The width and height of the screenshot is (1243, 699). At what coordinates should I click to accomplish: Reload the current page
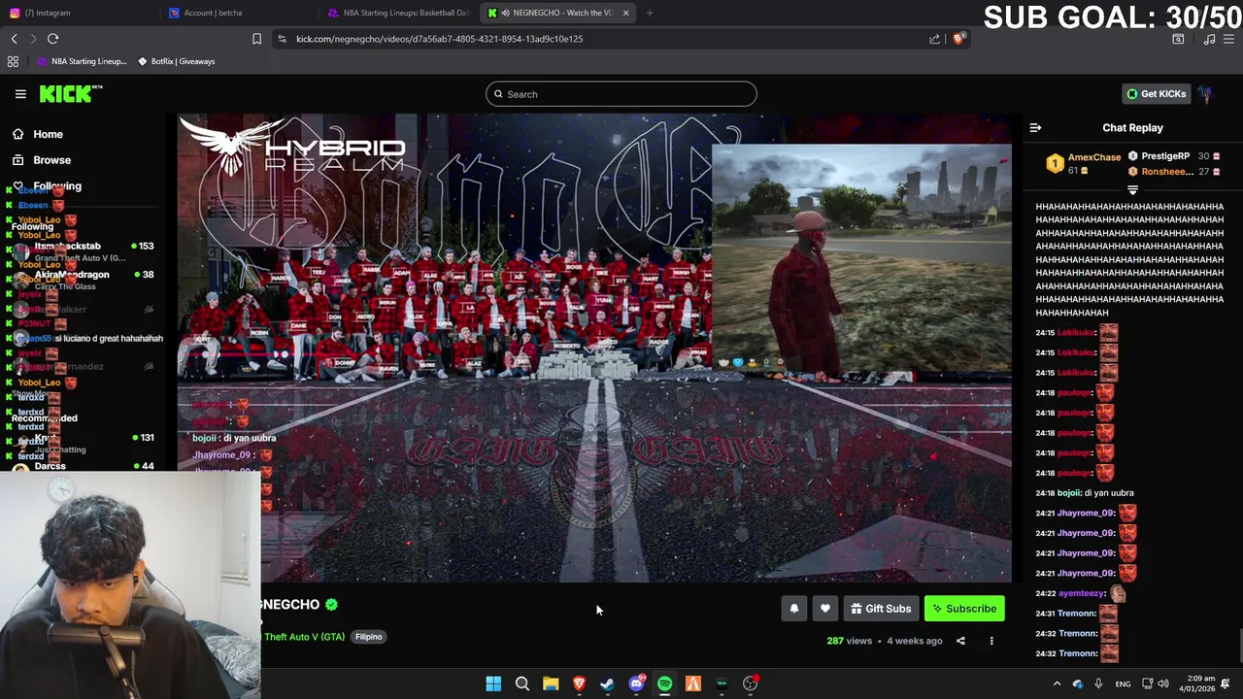pyautogui.click(x=52, y=39)
